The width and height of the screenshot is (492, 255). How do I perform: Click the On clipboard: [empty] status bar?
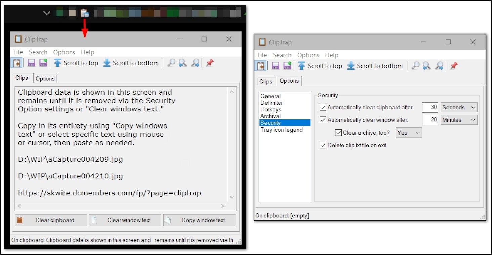click(x=282, y=216)
